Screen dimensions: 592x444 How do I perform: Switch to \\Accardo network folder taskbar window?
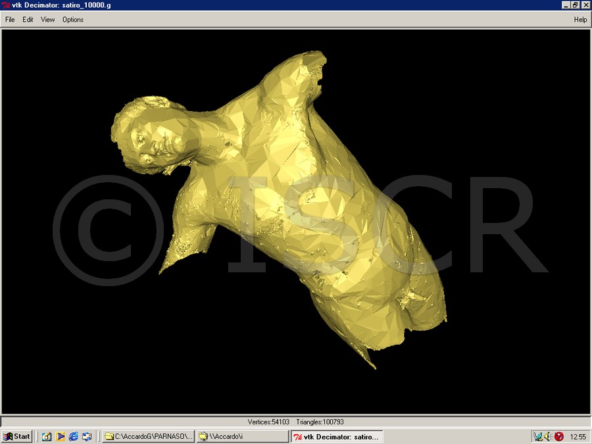[242, 437]
